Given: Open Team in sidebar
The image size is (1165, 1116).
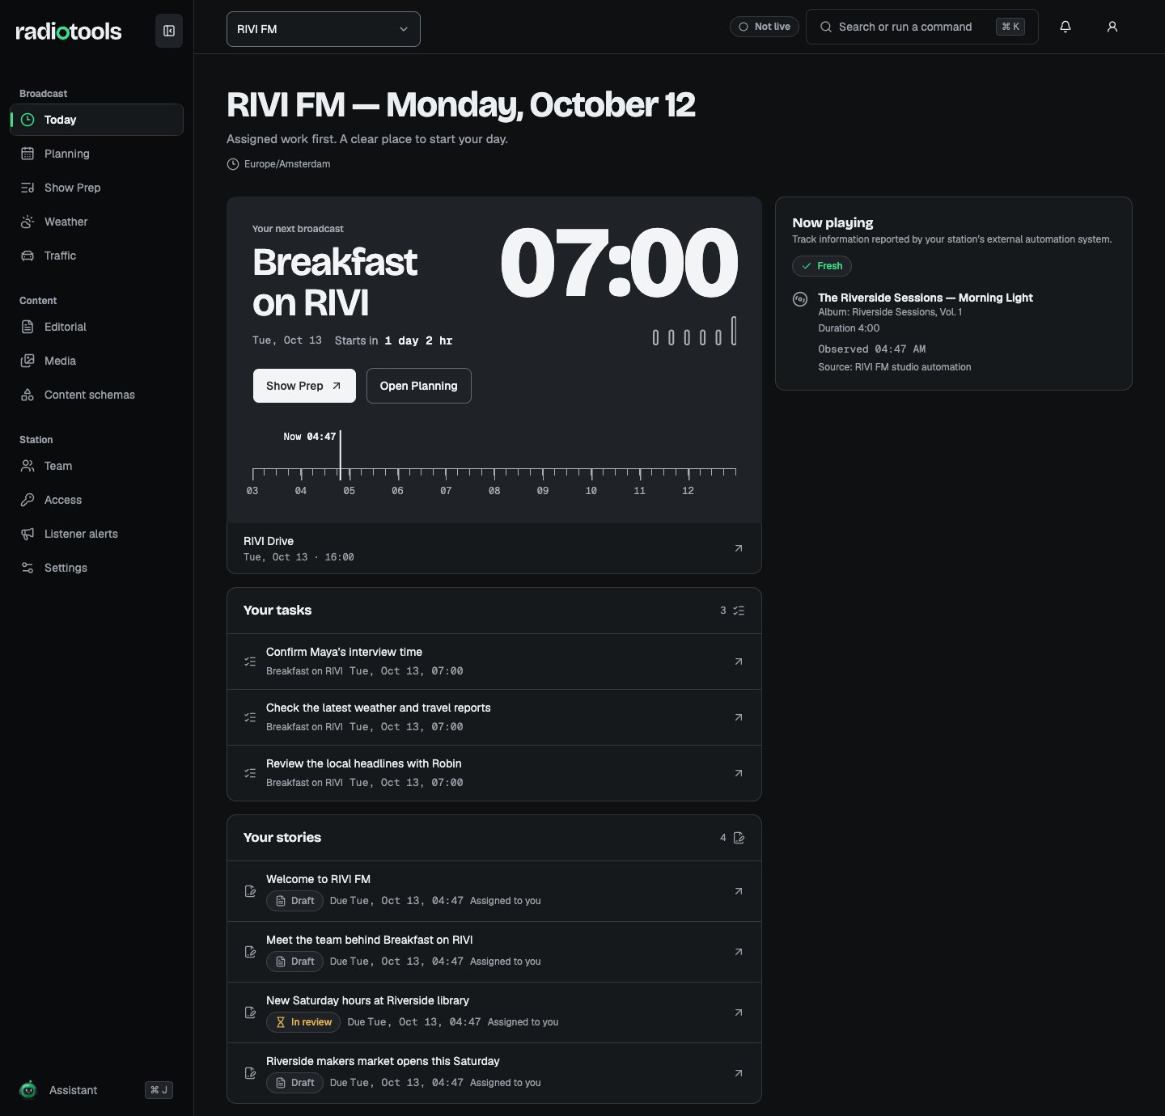Looking at the screenshot, I should coord(96,466).
